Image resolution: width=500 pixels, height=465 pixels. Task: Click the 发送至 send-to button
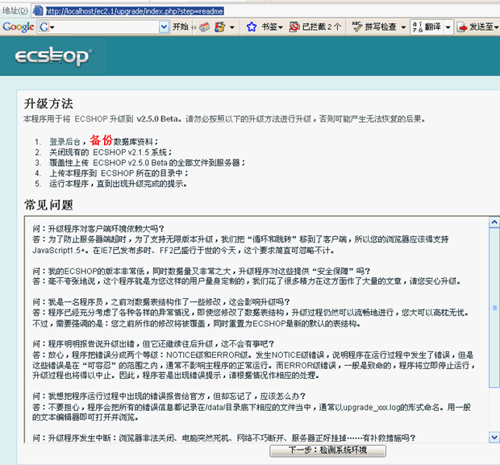pos(477,27)
